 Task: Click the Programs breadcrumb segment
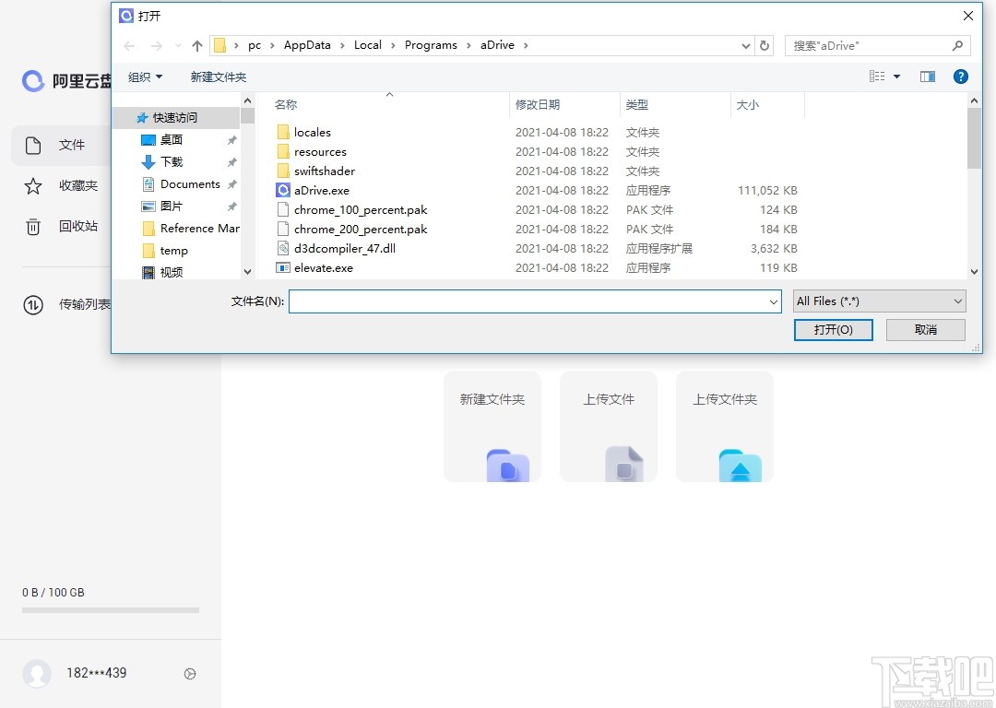coord(431,45)
